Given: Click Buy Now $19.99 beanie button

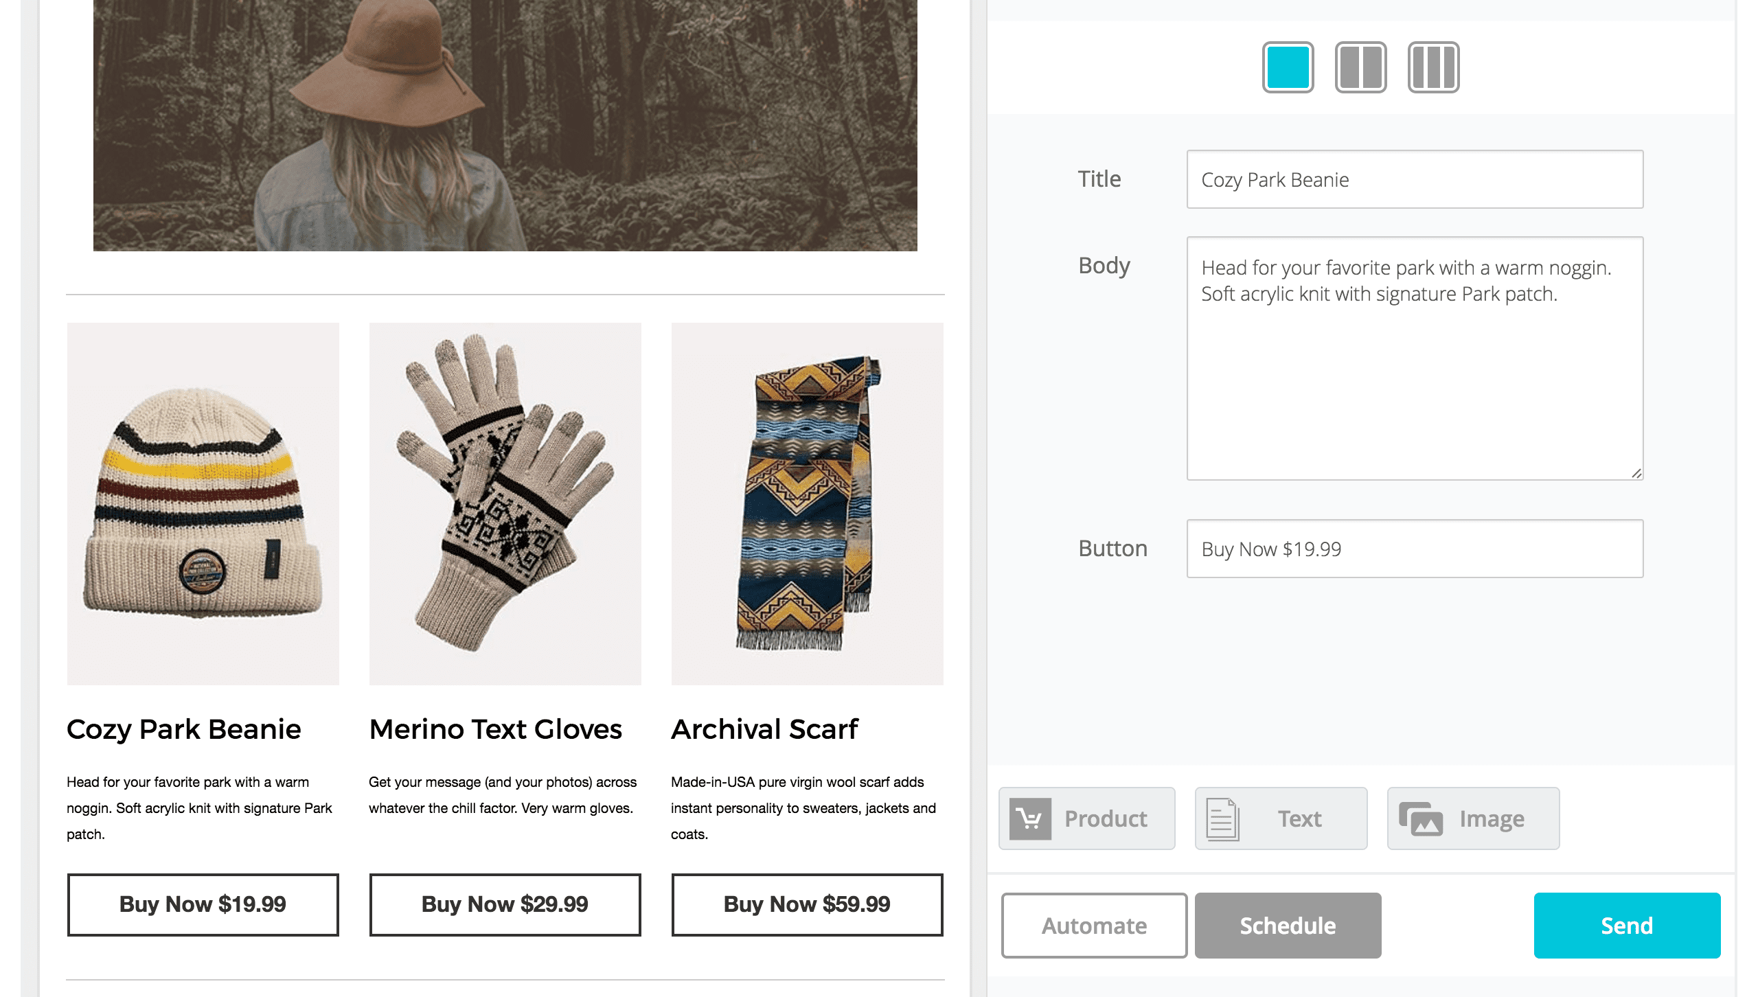Looking at the screenshot, I should click(x=203, y=904).
